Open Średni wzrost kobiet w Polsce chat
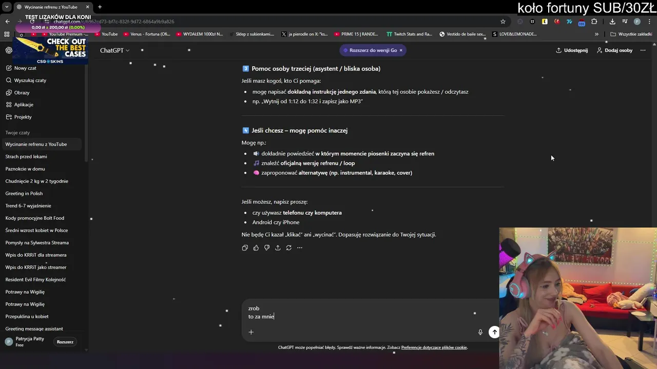The image size is (657, 369). (x=36, y=230)
